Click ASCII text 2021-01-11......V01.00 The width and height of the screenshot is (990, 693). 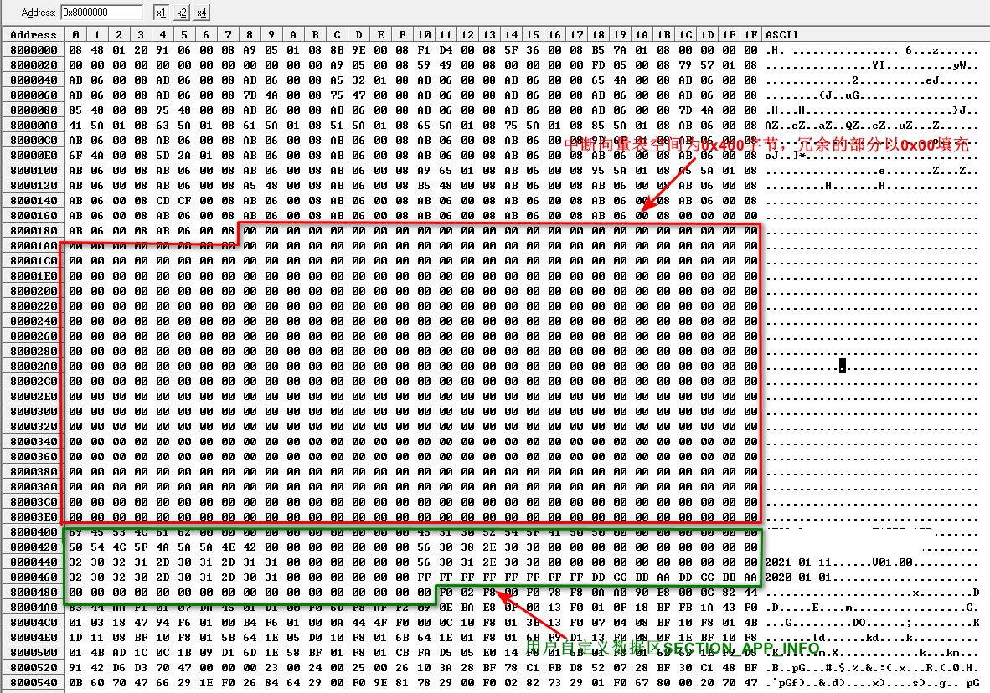pyautogui.click(x=838, y=562)
